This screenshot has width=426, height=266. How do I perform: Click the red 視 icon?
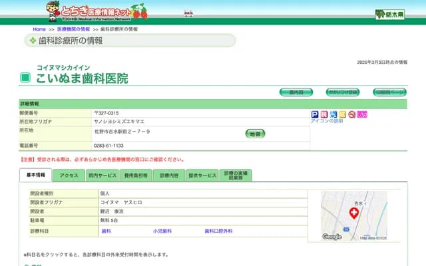pos(324,114)
